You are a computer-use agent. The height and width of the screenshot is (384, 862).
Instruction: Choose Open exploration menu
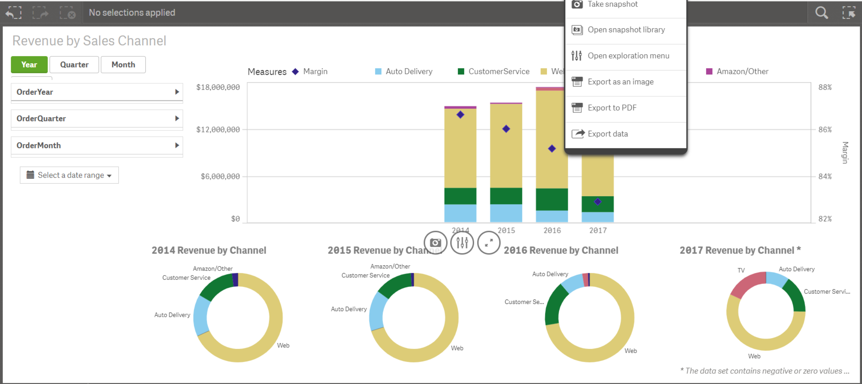(626, 57)
